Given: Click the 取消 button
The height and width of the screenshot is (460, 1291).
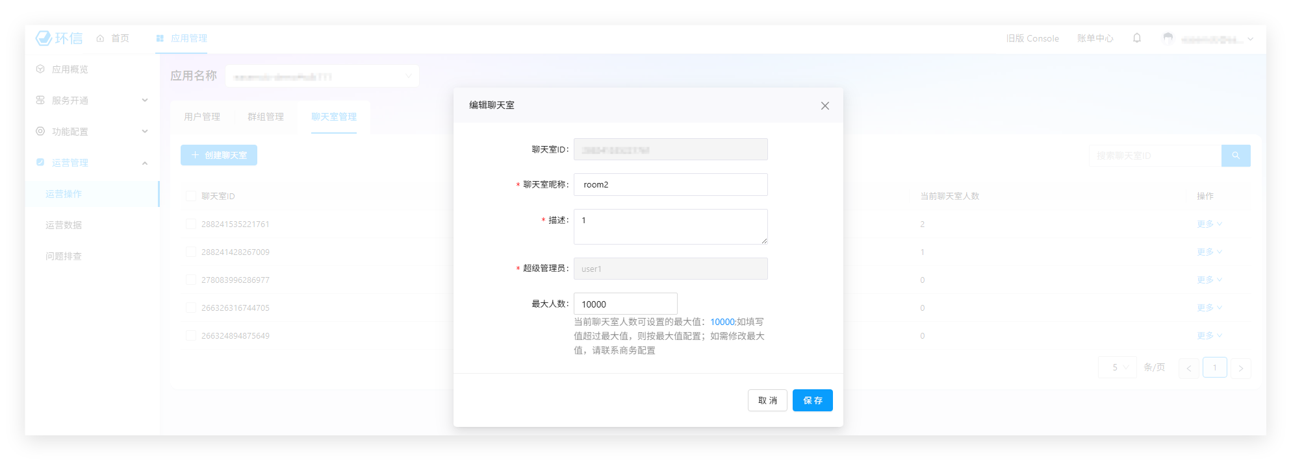Looking at the screenshot, I should coord(767,400).
